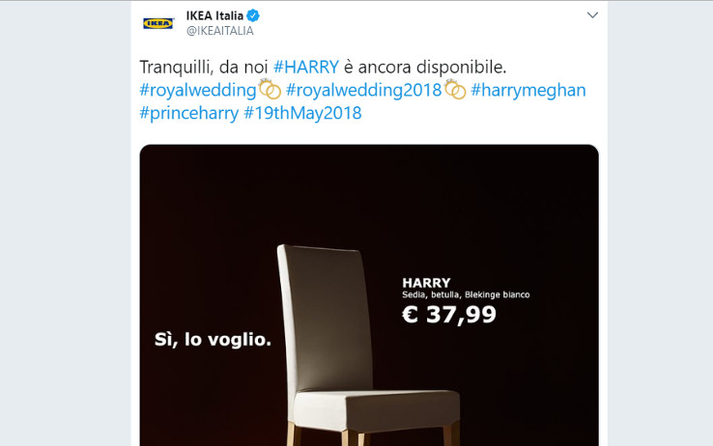713x446 pixels.
Task: Open the #royalwedding2018 hashtag
Action: click(x=364, y=91)
